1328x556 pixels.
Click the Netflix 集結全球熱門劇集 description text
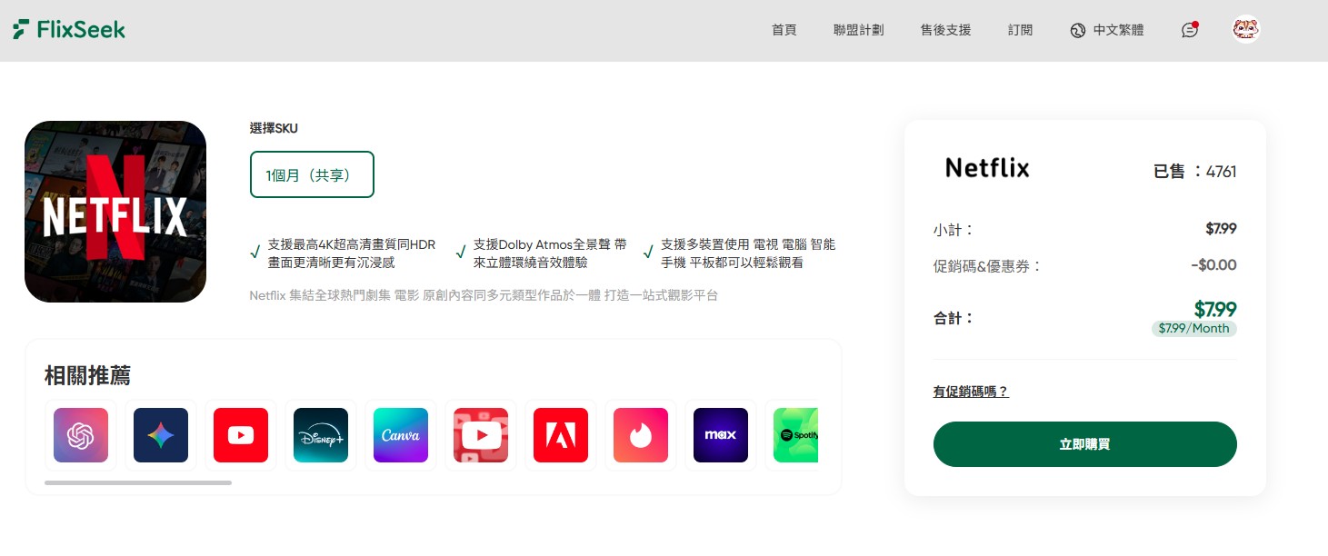[x=484, y=295]
